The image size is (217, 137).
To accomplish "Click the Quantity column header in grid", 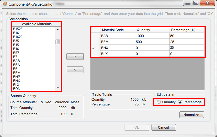I will click(152, 30).
